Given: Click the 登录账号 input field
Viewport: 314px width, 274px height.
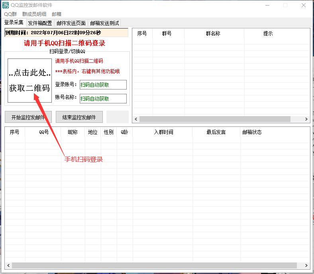Looking at the screenshot, I should click(x=103, y=85).
